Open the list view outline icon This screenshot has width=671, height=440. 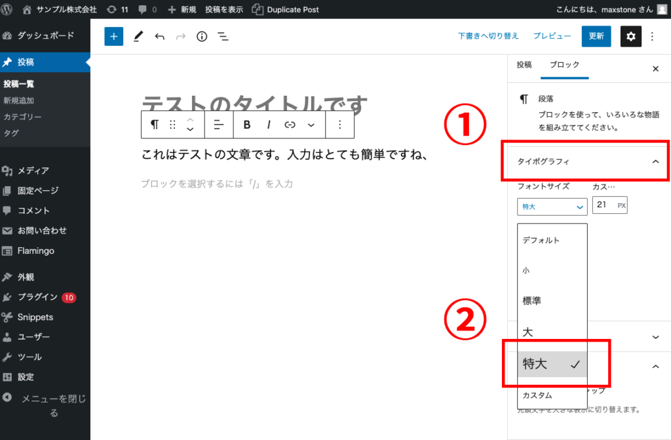223,36
